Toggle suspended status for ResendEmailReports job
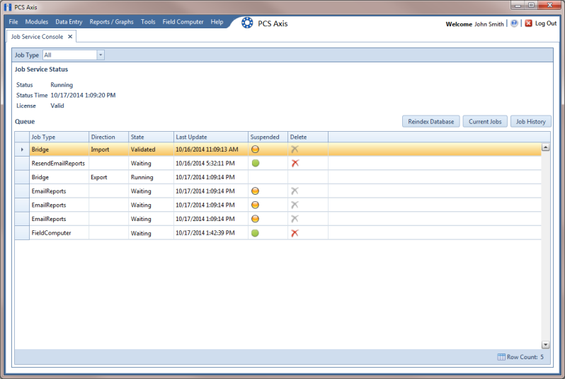 (256, 163)
